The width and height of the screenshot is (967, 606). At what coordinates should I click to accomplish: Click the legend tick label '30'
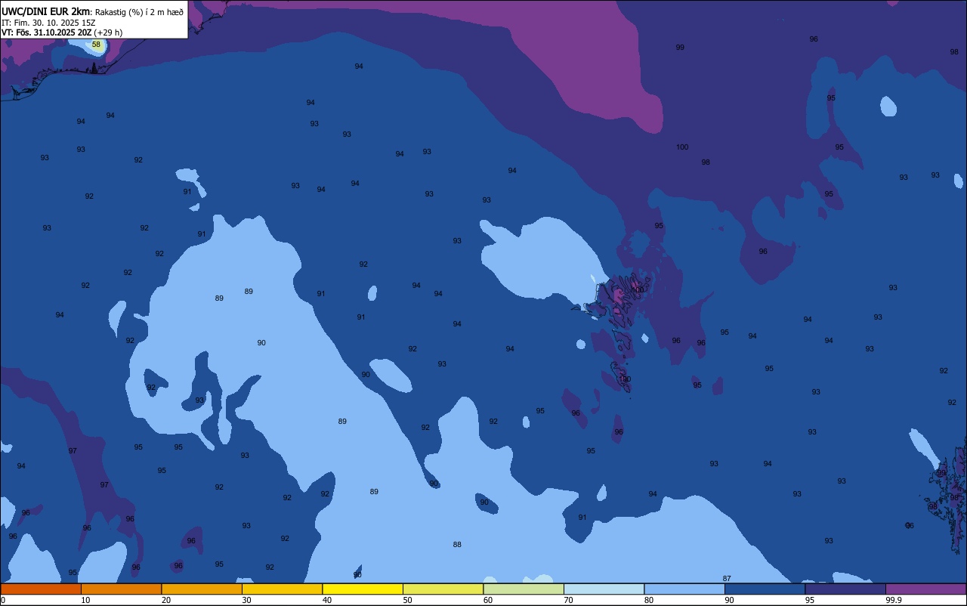[x=246, y=600]
